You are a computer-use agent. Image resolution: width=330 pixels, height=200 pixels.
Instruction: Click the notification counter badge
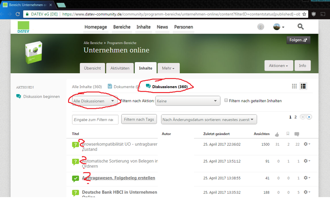click(261, 27)
